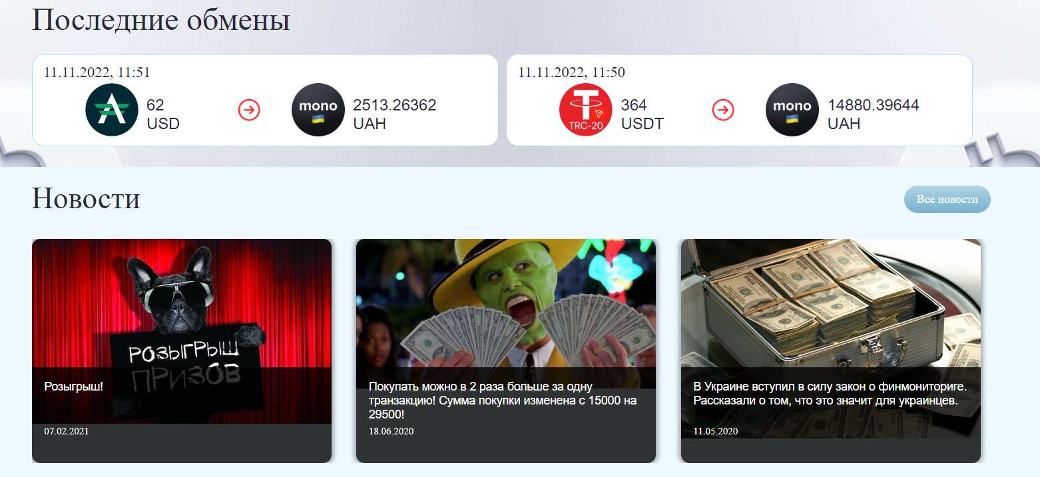Screen dimensions: 1040x477
Task: Click the timestamp 11.11.2022, 11:50
Action: [571, 73]
